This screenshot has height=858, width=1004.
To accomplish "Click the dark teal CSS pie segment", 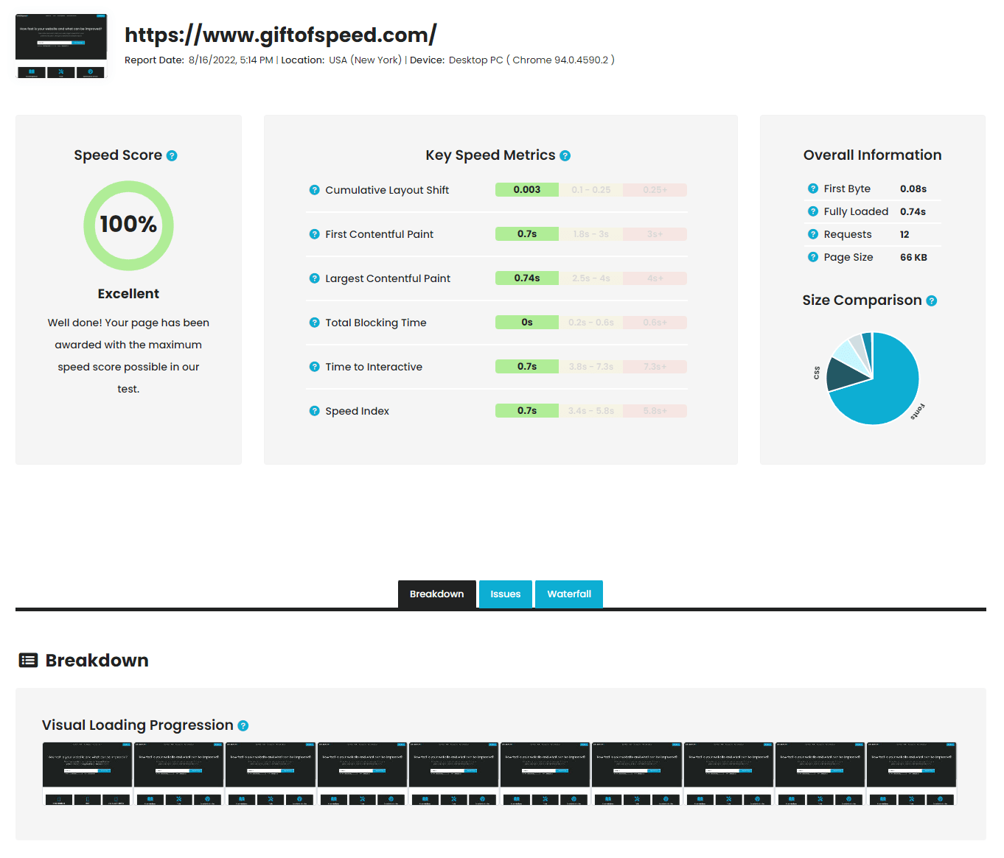I will (x=845, y=374).
